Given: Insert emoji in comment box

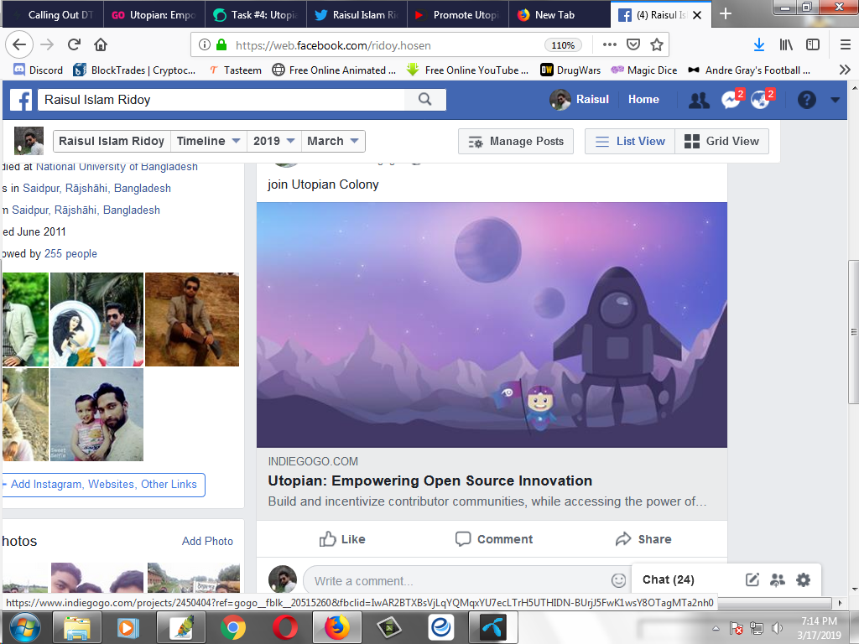Looking at the screenshot, I should pyautogui.click(x=618, y=580).
